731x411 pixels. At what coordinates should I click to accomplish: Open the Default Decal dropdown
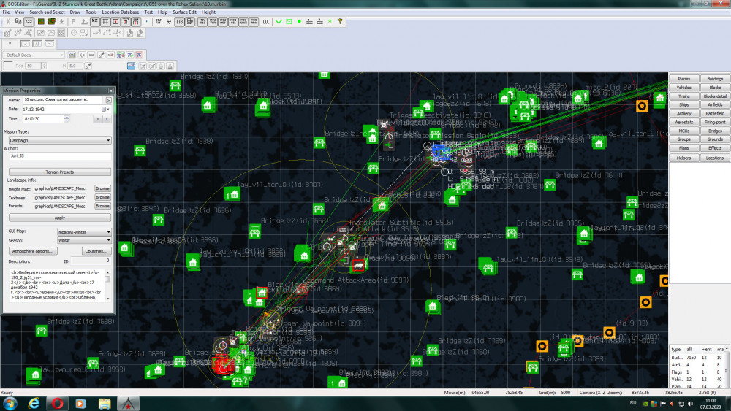34,55
